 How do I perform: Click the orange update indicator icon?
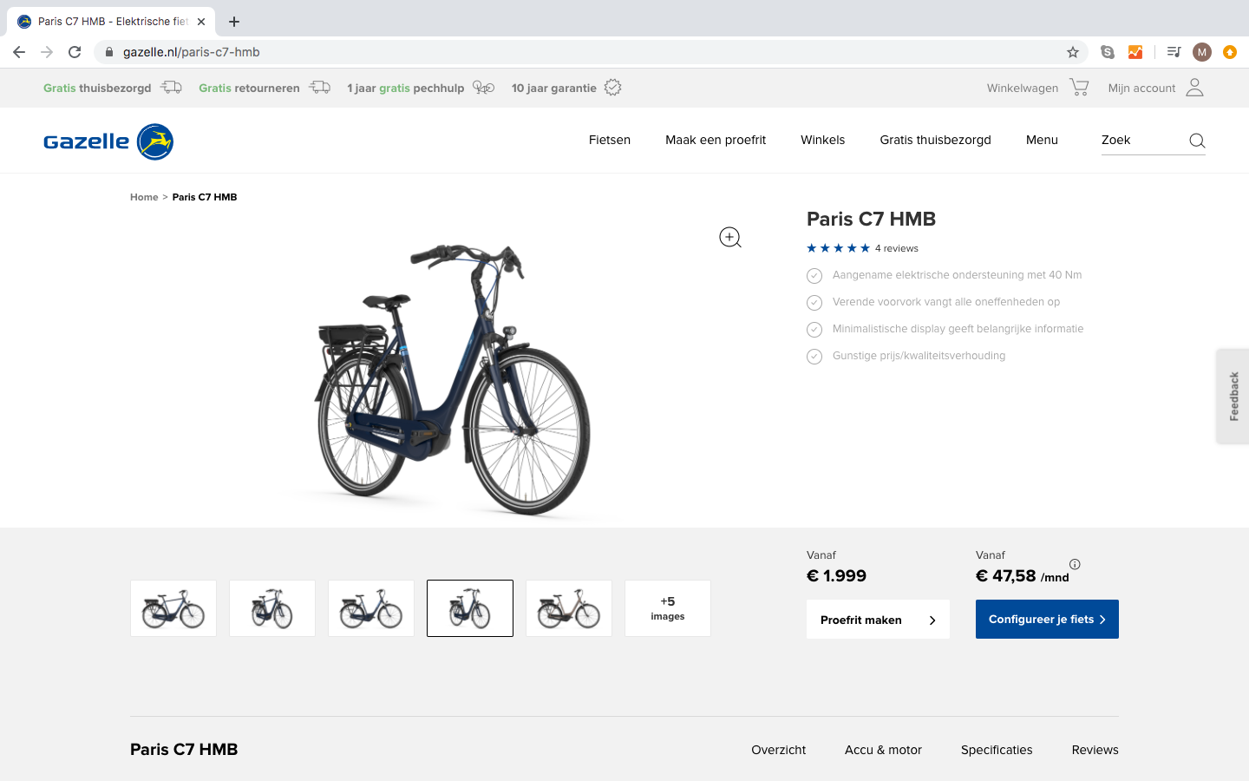tap(1229, 52)
